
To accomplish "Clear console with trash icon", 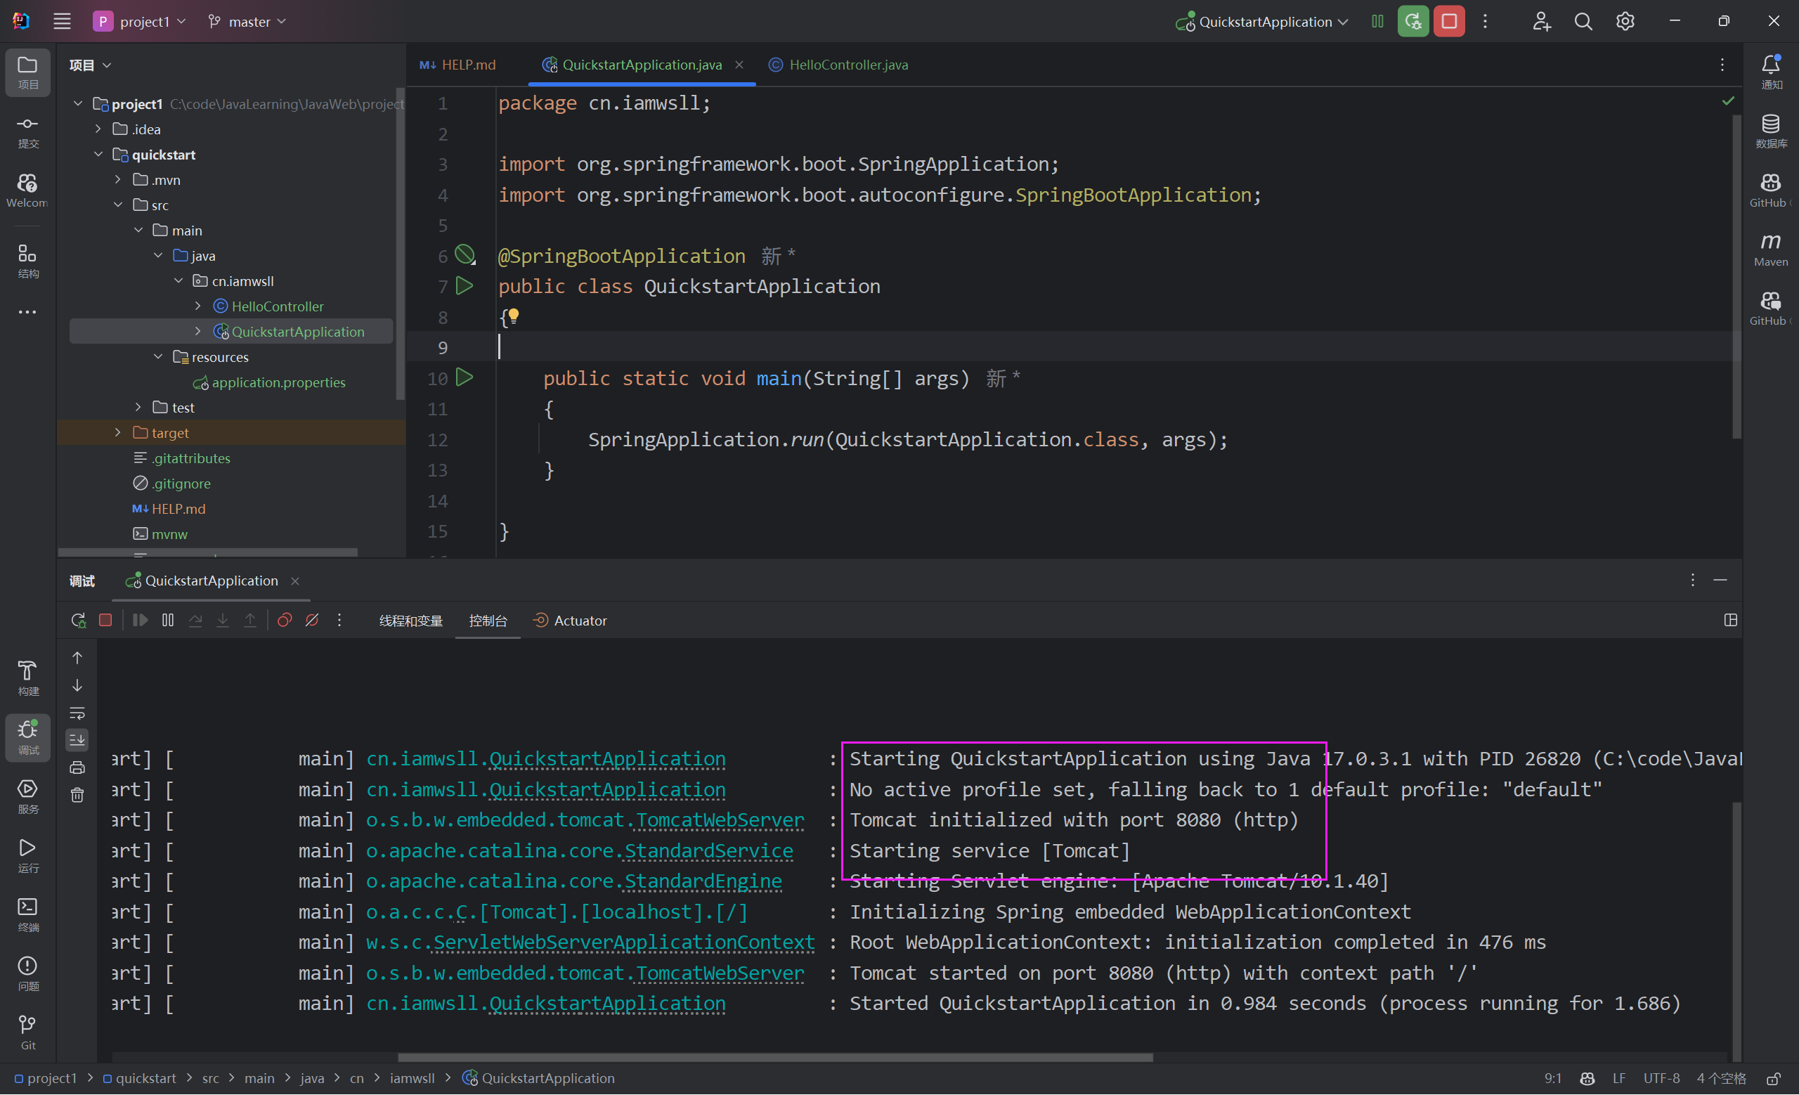I will 77,796.
